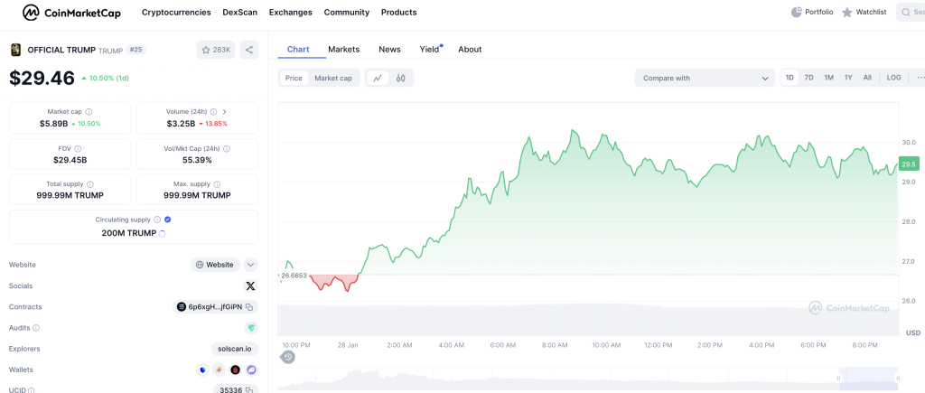Click the TRUMP coin avatar icon
The image size is (925, 393).
pos(15,51)
